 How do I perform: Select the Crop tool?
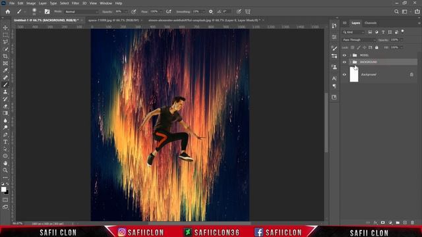coord(5,56)
